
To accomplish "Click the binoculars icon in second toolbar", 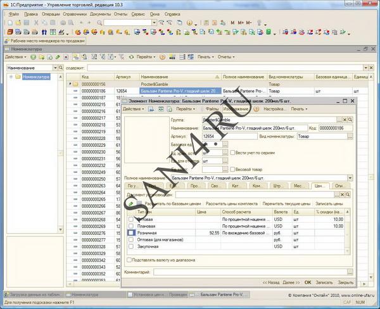I will [x=44, y=32].
